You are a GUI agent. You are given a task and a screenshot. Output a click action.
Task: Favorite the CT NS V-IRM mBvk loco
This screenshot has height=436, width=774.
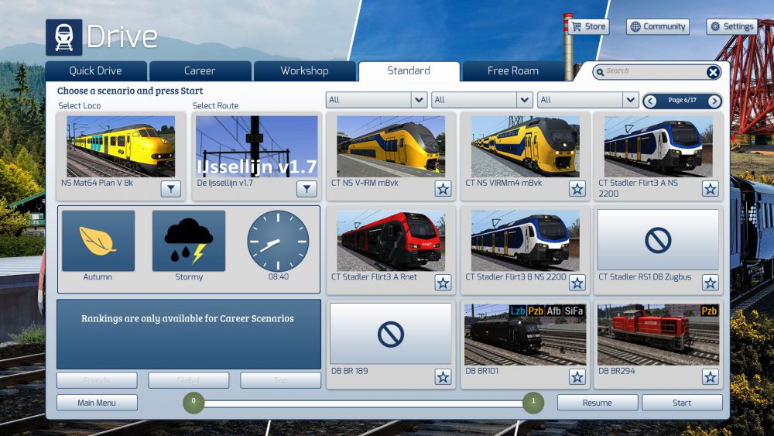pos(443,189)
